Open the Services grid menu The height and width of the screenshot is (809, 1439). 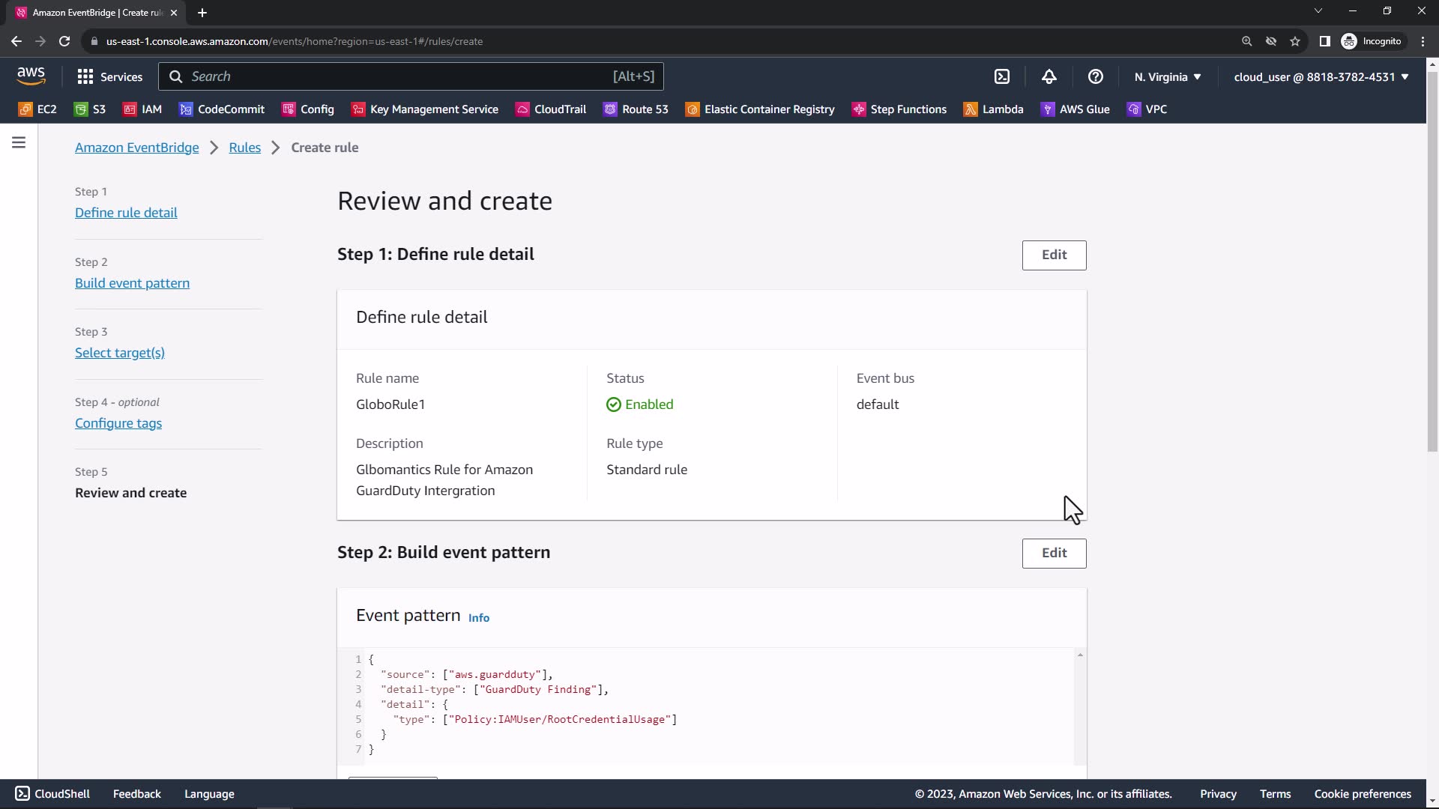click(x=109, y=76)
